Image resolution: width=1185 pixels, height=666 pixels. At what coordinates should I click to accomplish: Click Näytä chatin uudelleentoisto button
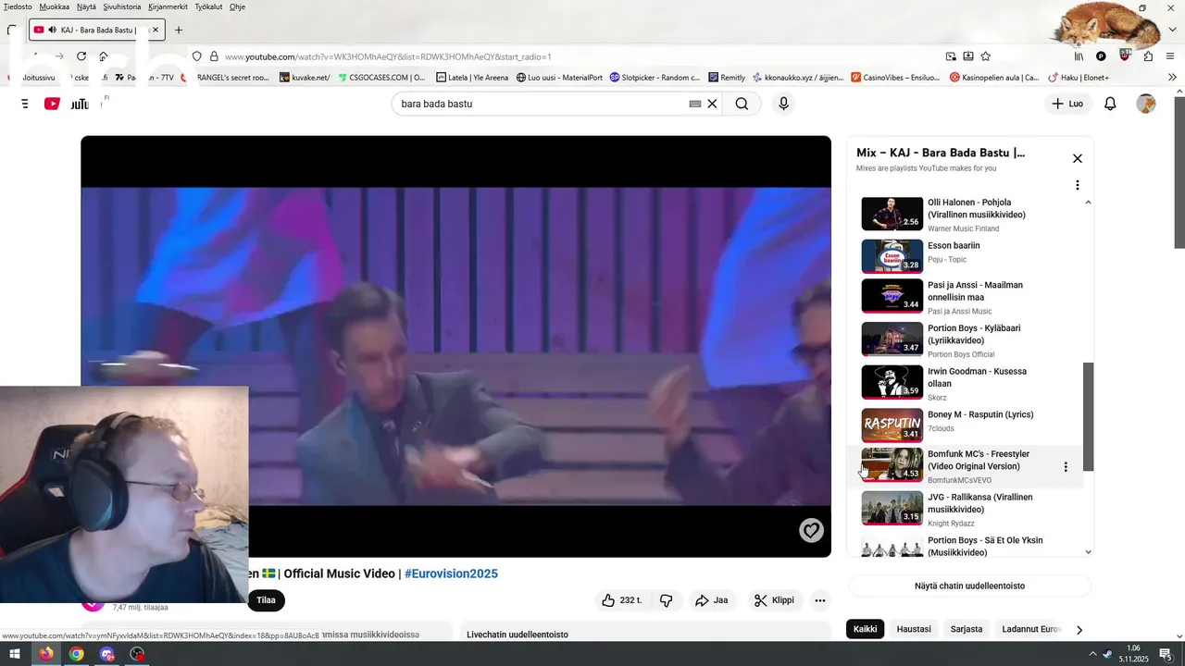pyautogui.click(x=969, y=586)
